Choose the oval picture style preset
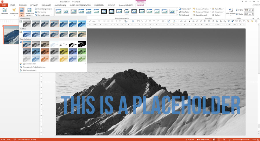The height and width of the screenshot is (141, 260). click(x=127, y=11)
